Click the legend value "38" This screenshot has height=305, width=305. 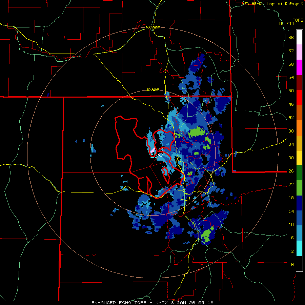[x=291, y=131]
